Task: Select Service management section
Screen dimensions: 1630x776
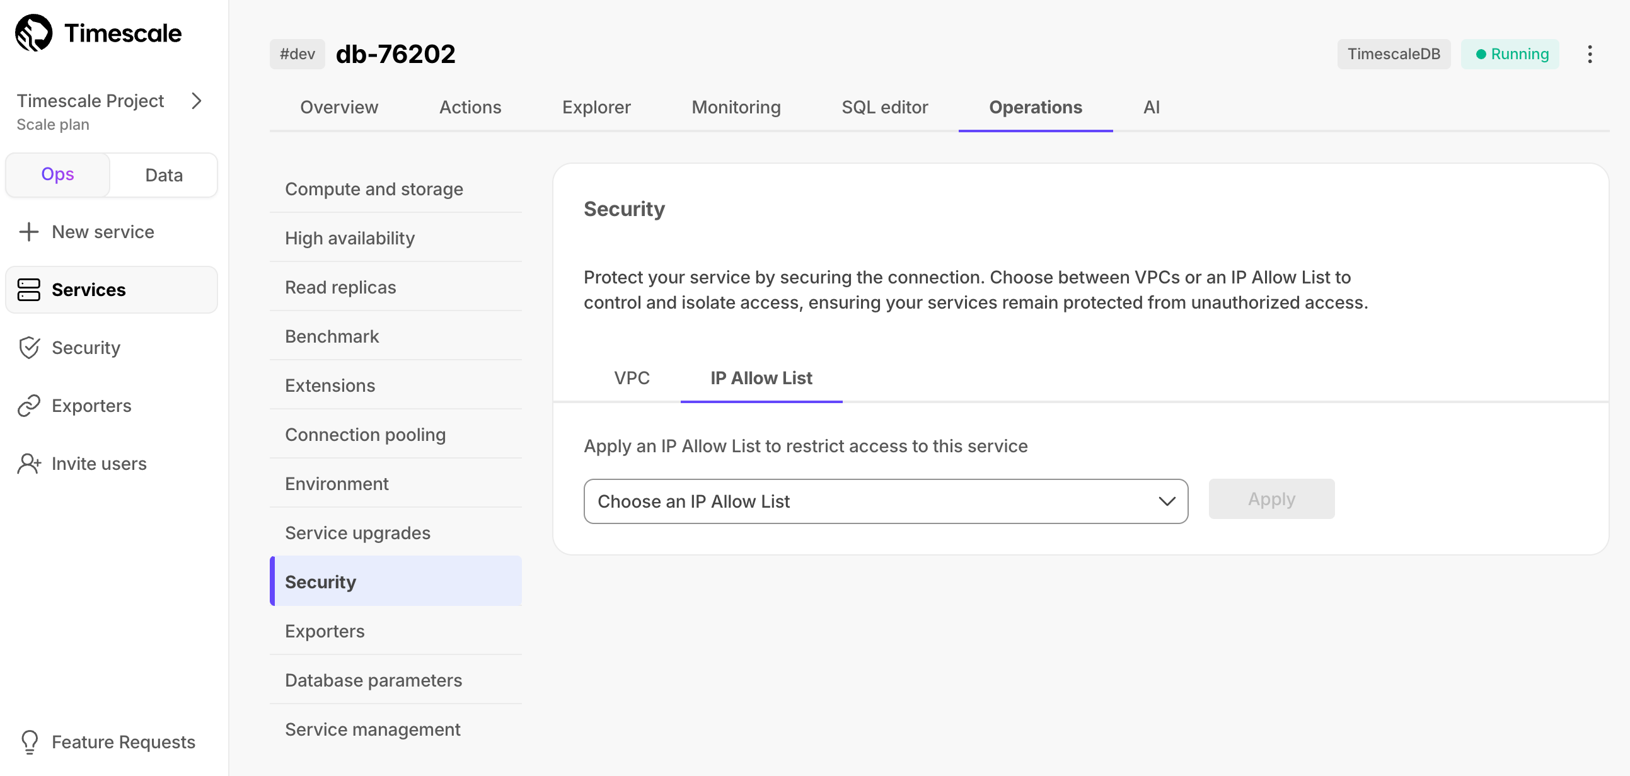Action: click(x=395, y=729)
